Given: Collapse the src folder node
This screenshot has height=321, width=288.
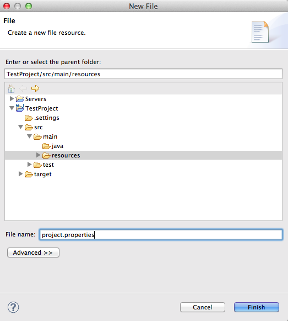Looking at the screenshot, I should tap(20, 127).
